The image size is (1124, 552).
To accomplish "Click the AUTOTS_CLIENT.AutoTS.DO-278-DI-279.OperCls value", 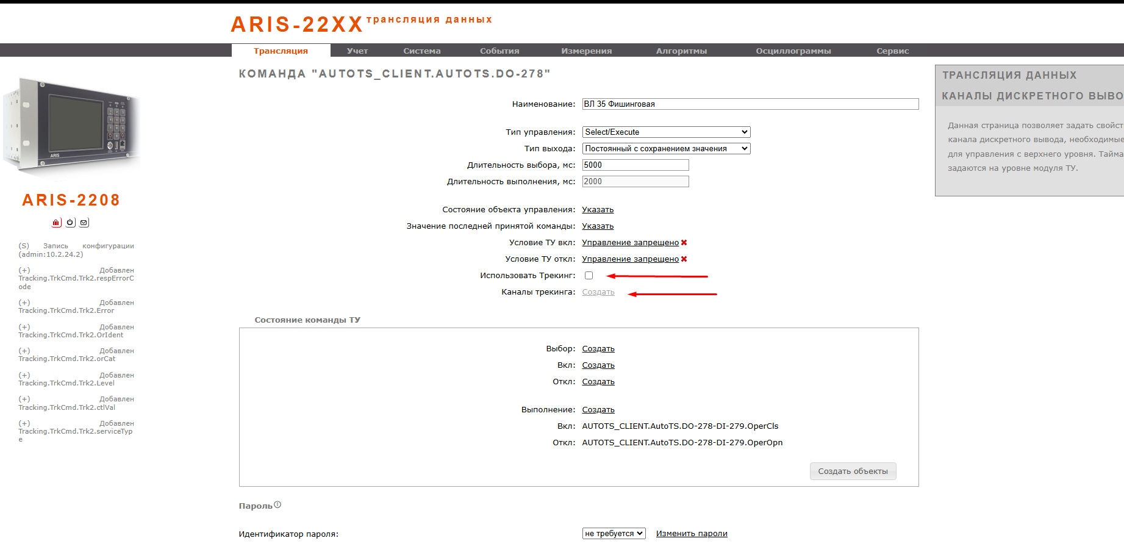I will coord(680,426).
